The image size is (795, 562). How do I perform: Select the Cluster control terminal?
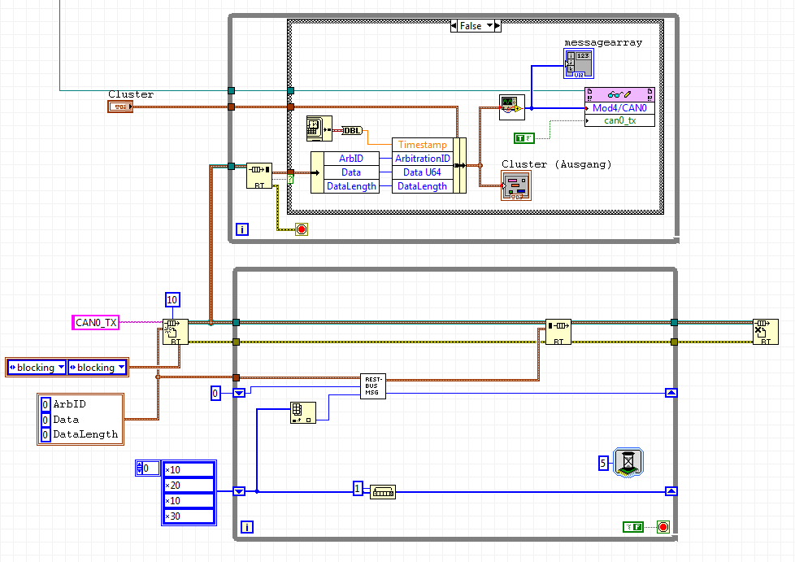pyautogui.click(x=120, y=107)
